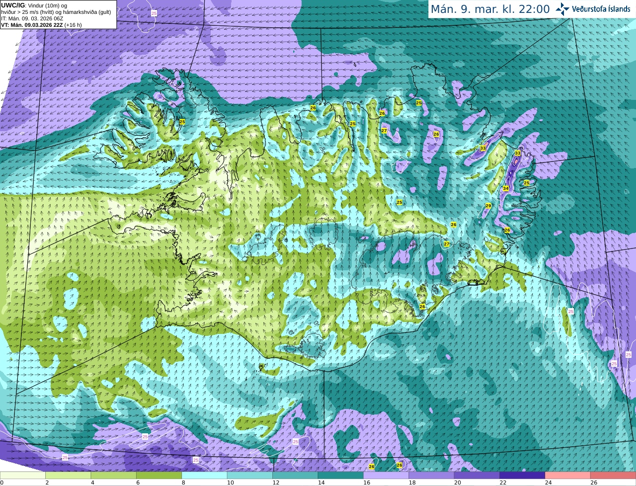The height and width of the screenshot is (486, 636).
Task: Click the yellow gust label 34
Action: pyautogui.click(x=506, y=188)
